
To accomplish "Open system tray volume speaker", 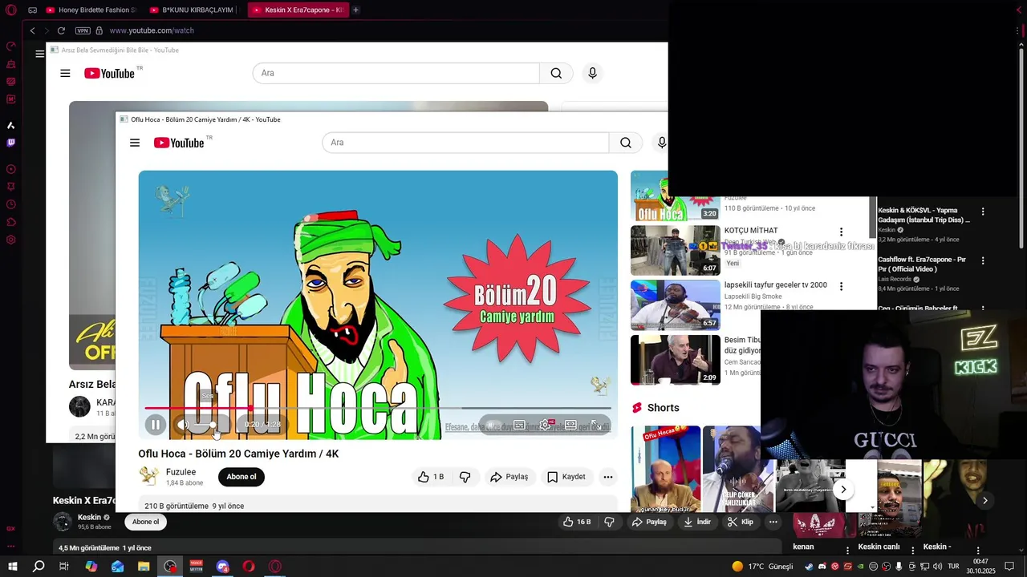I will point(938,567).
